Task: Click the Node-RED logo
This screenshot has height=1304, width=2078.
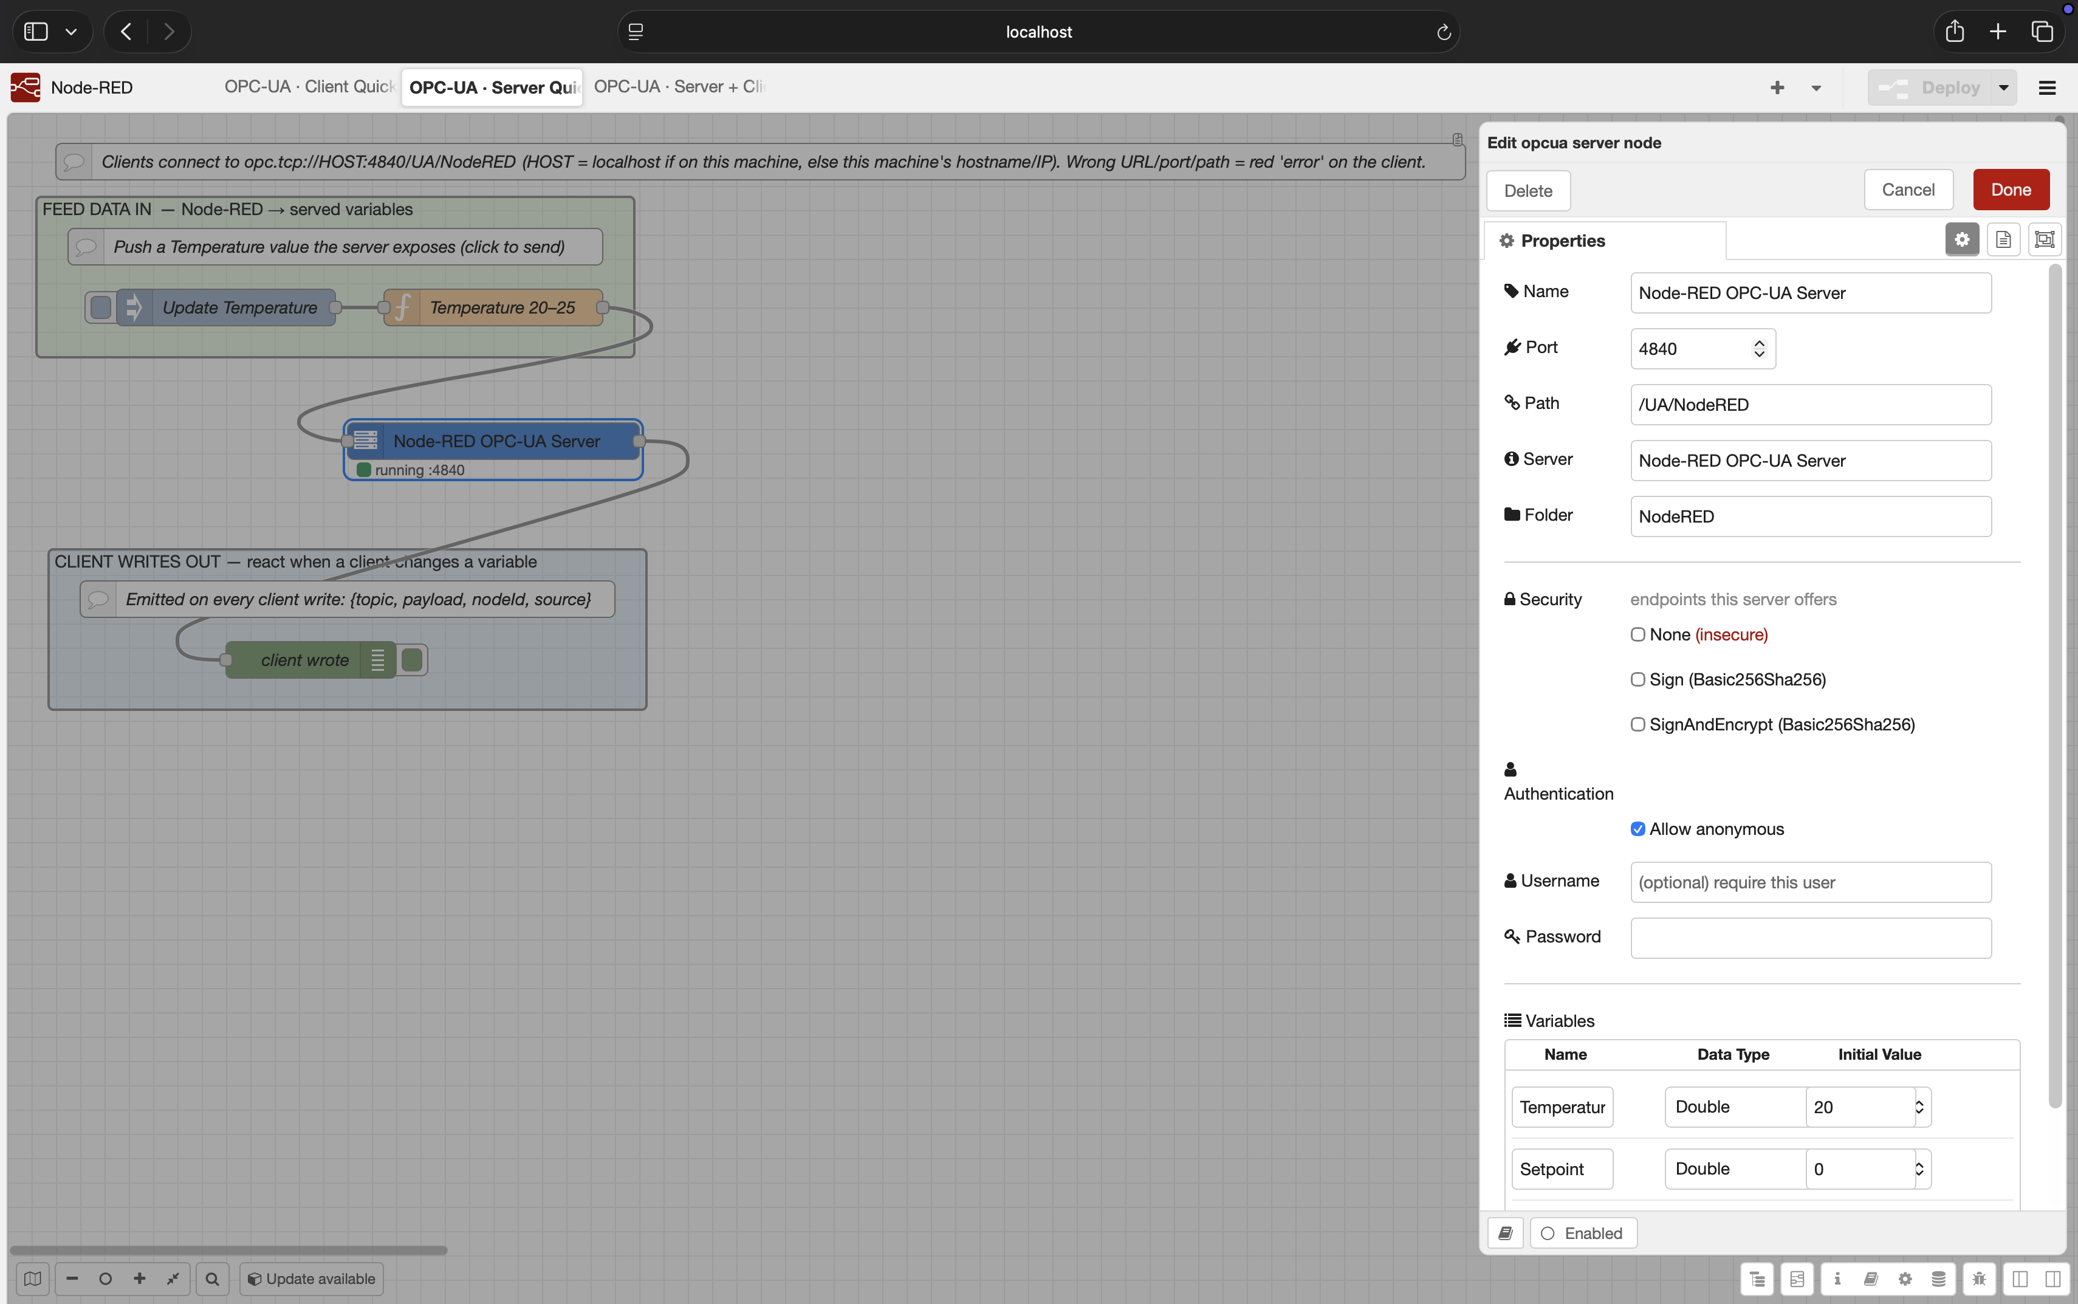Action: pos(26,87)
